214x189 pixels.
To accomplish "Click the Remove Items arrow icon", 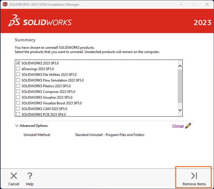I will coord(194,176).
